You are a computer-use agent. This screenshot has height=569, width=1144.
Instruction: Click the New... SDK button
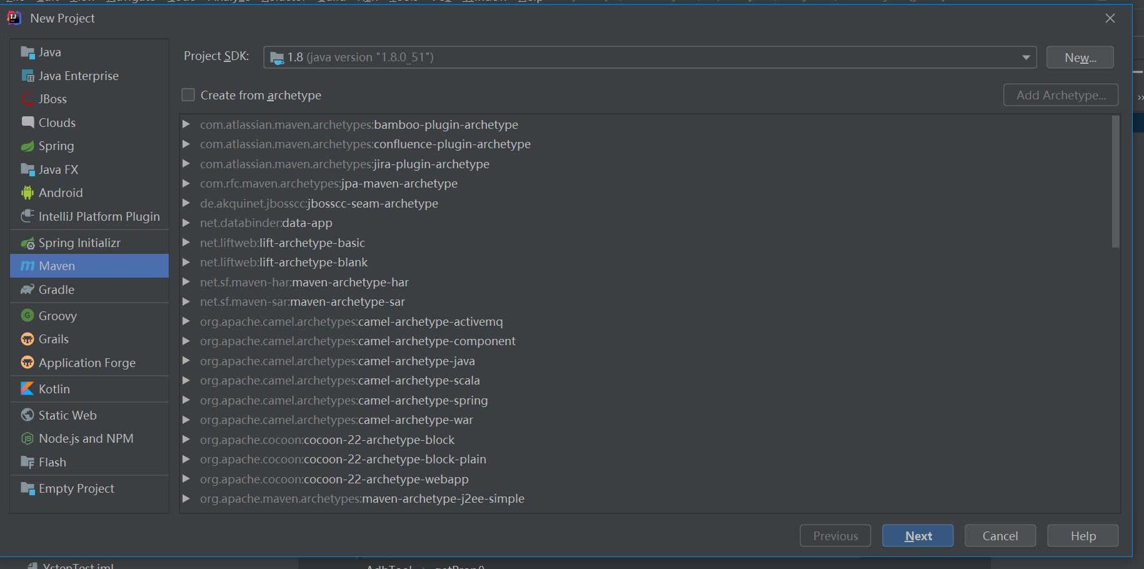coord(1080,58)
